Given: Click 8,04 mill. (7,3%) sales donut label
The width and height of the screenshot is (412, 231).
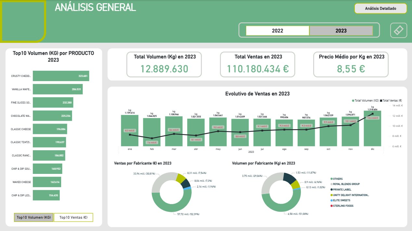Looking at the screenshot, I should pyautogui.click(x=203, y=180).
